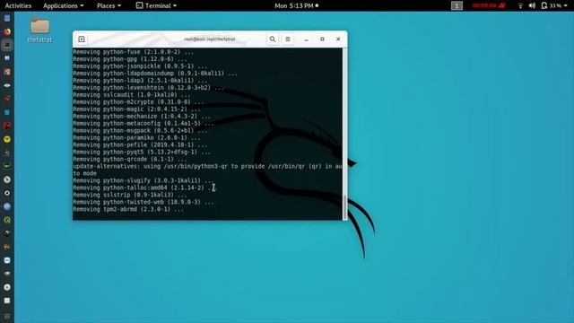This screenshot has width=574, height=323.
Task: Launch the teal square icon in the dock
Action: [7, 112]
